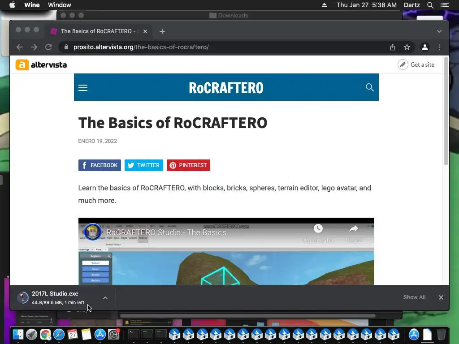
Task: Click the browser back arrow
Action: (x=20, y=47)
